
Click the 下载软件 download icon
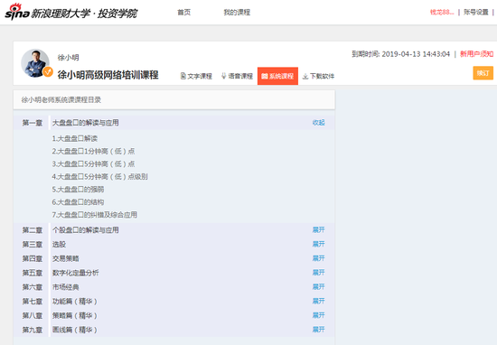(x=305, y=77)
